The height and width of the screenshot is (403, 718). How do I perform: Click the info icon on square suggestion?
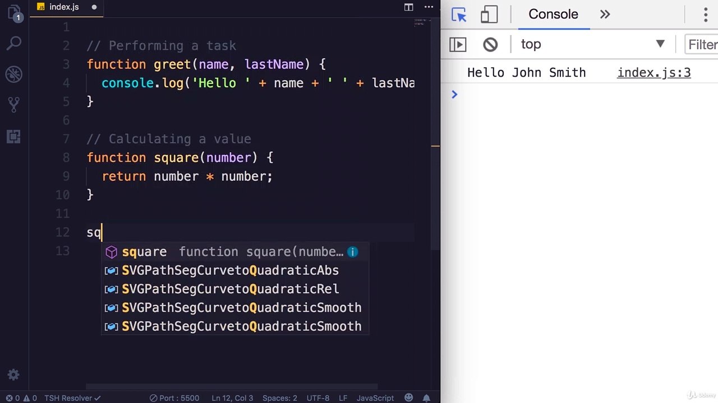[x=352, y=252]
